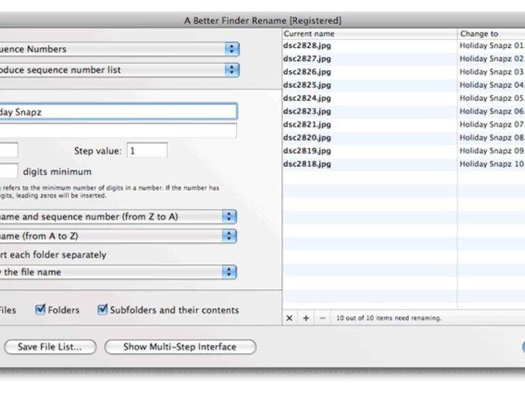Click the 'Holiday Snapz 01' change-to cell
Viewport: 525px width, 394px height.
tap(492, 46)
